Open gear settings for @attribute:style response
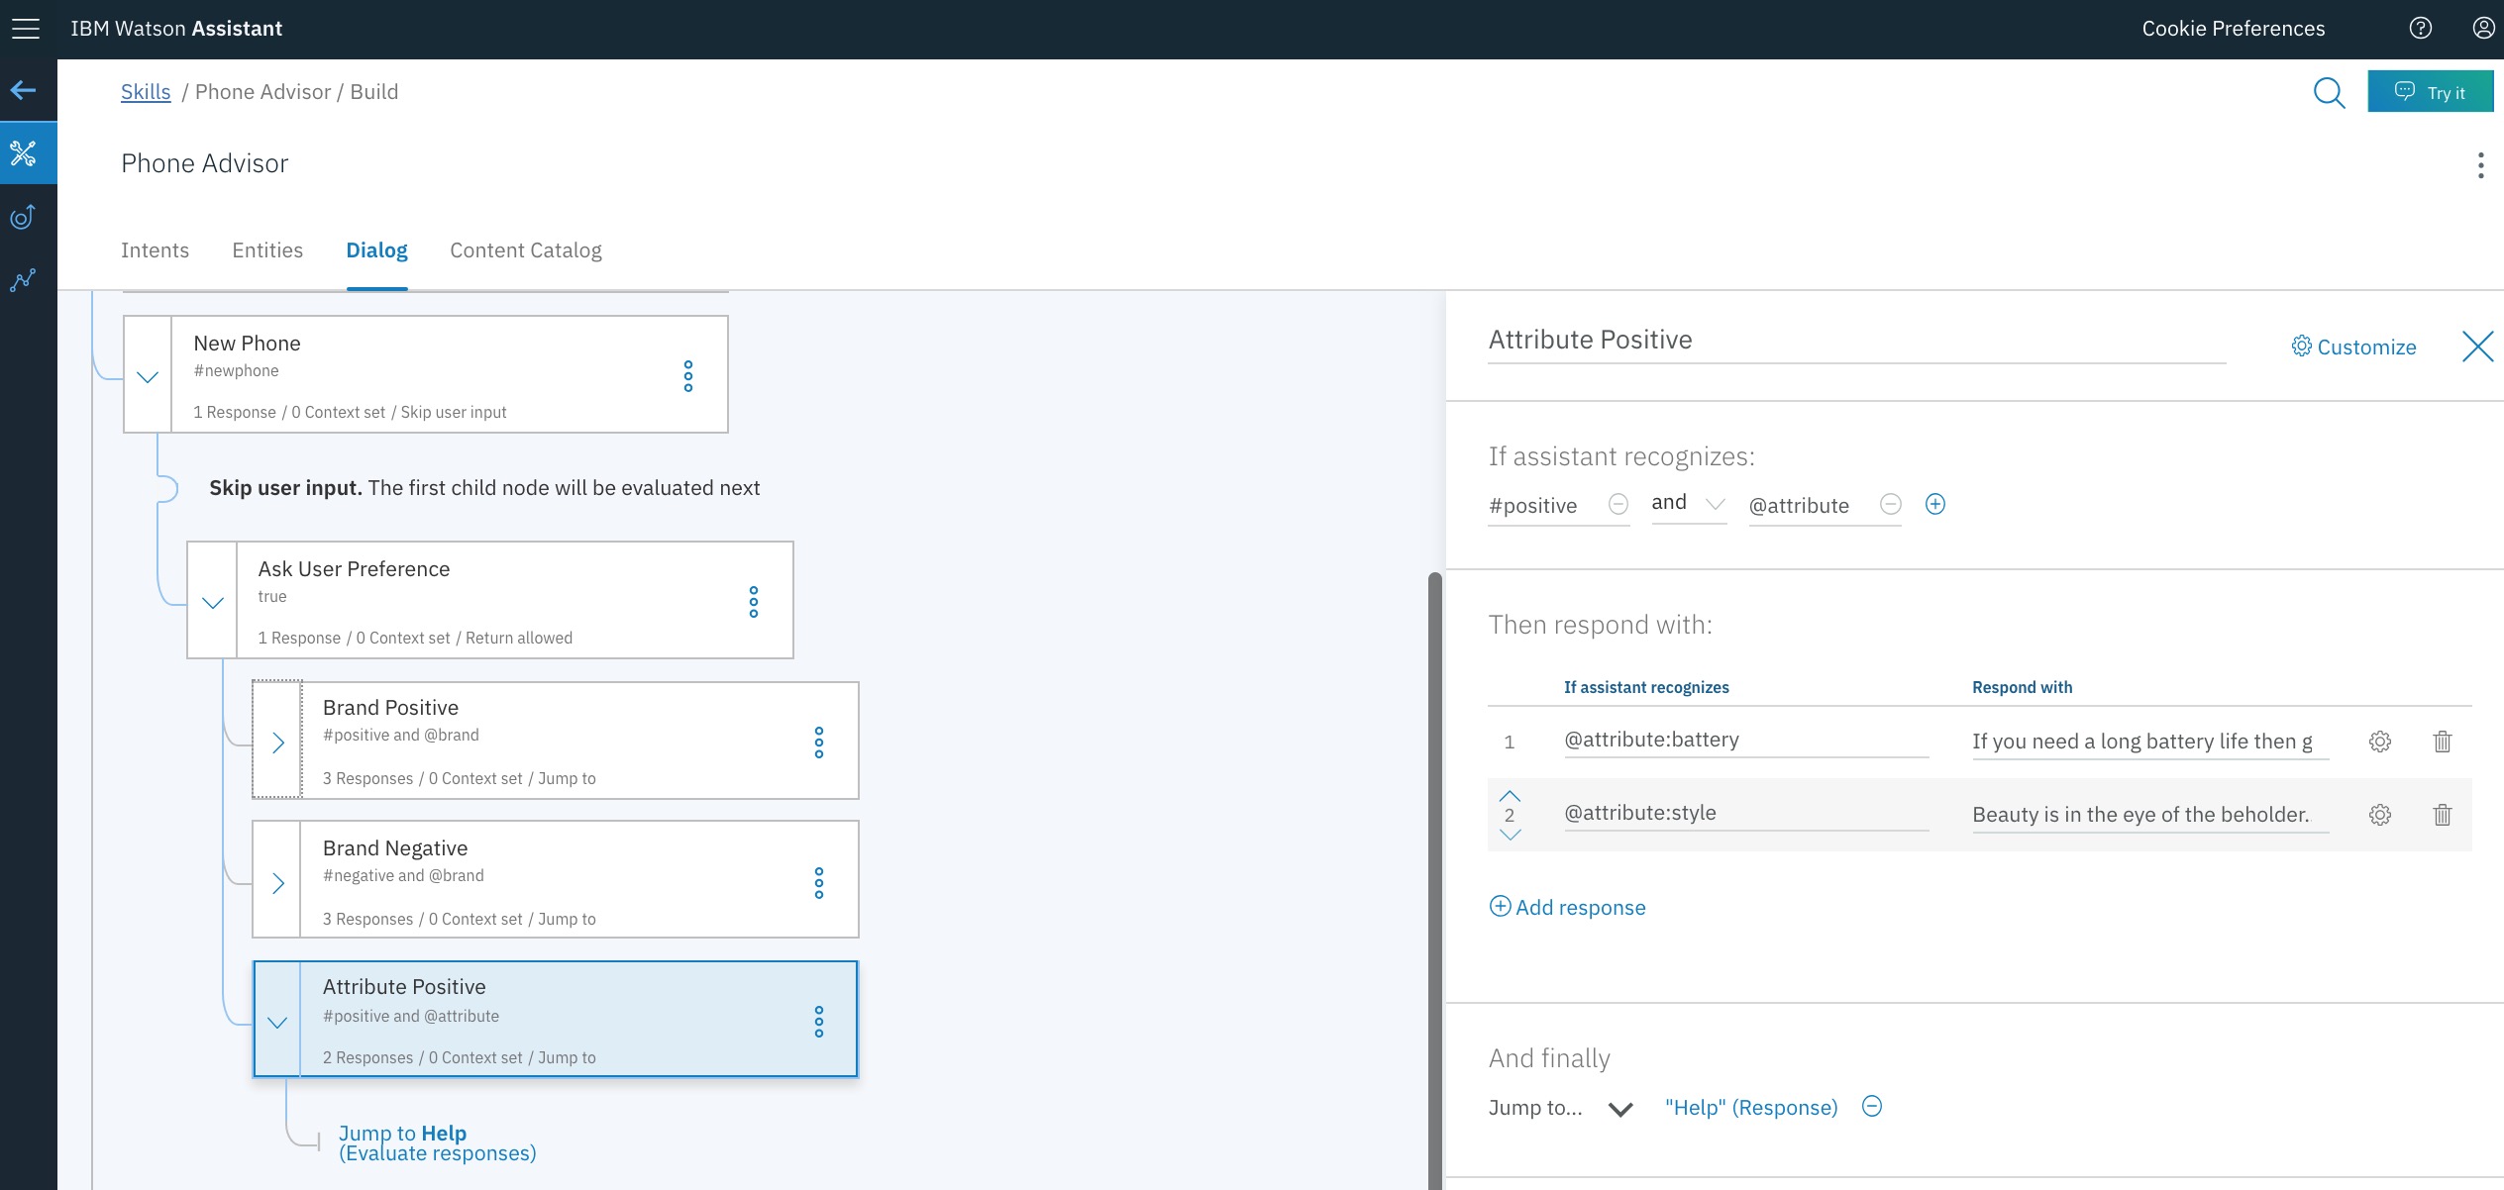This screenshot has height=1190, width=2504. 2379,815
